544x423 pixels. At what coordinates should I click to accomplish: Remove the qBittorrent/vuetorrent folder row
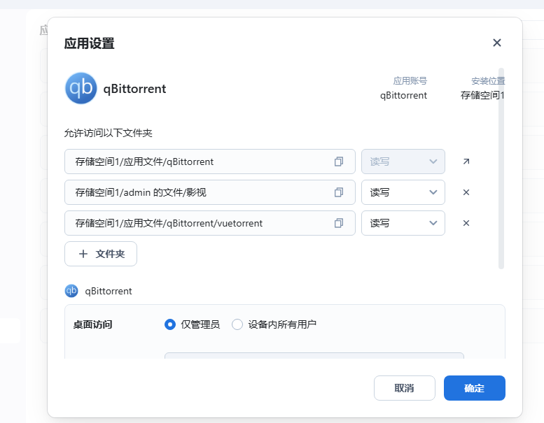pyautogui.click(x=466, y=223)
